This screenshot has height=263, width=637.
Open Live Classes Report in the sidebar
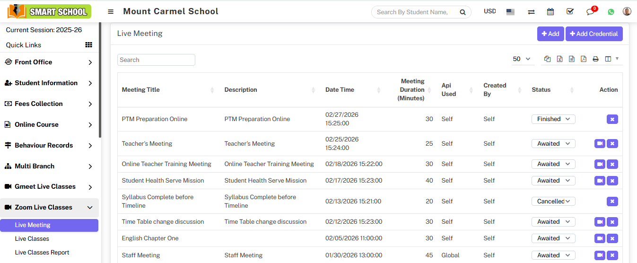[x=42, y=253]
